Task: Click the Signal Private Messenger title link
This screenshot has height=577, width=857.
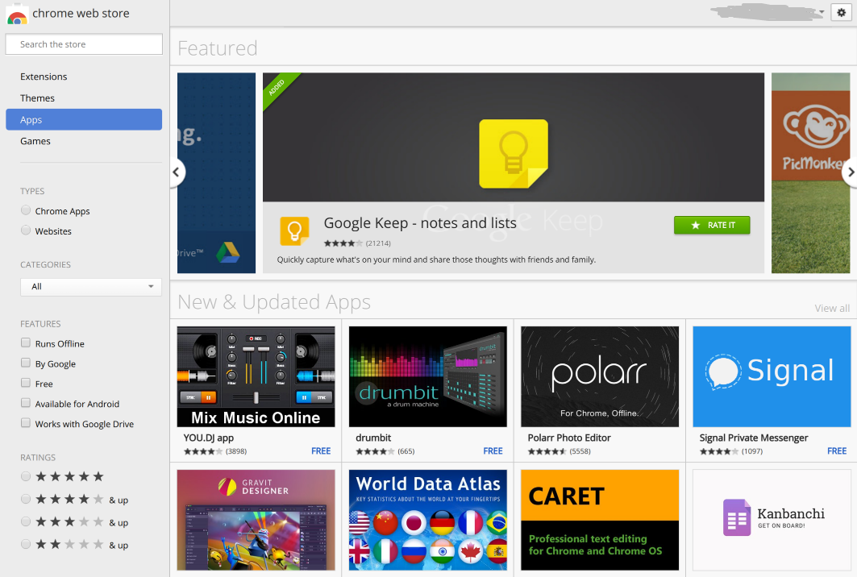Action: (x=754, y=438)
